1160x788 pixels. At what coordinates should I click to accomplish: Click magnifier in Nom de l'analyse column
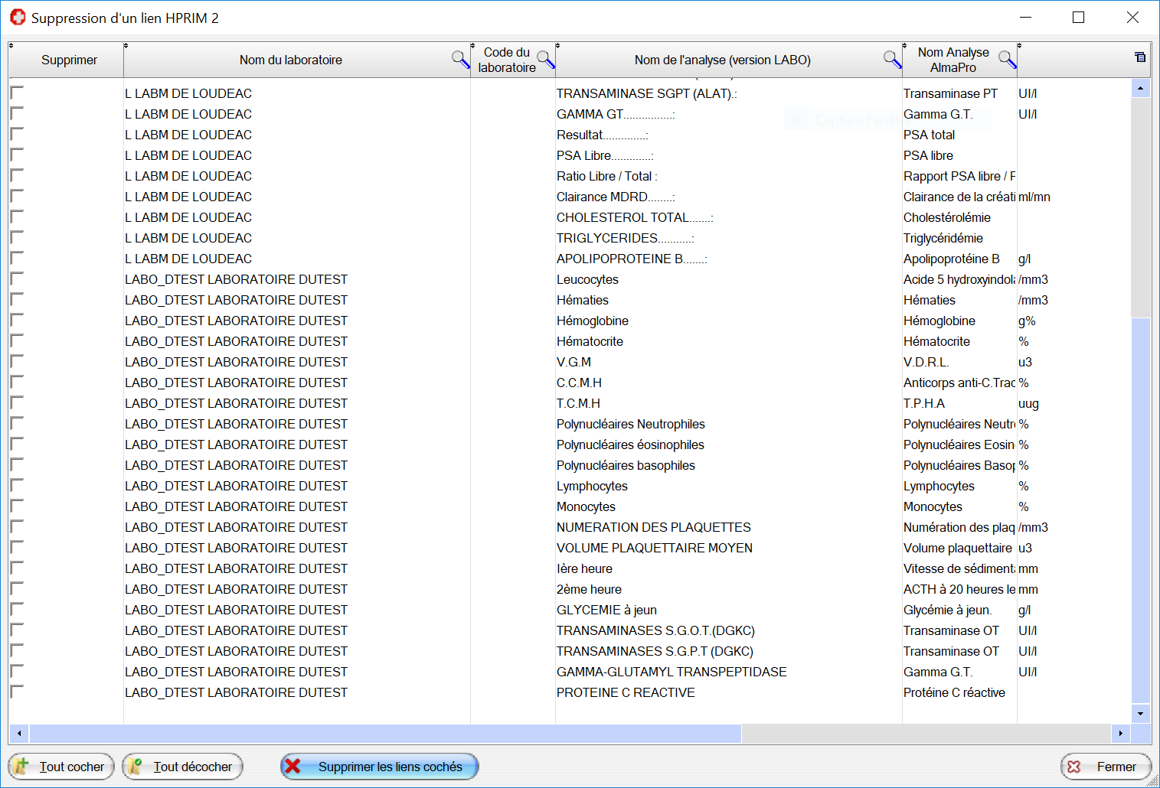(892, 60)
